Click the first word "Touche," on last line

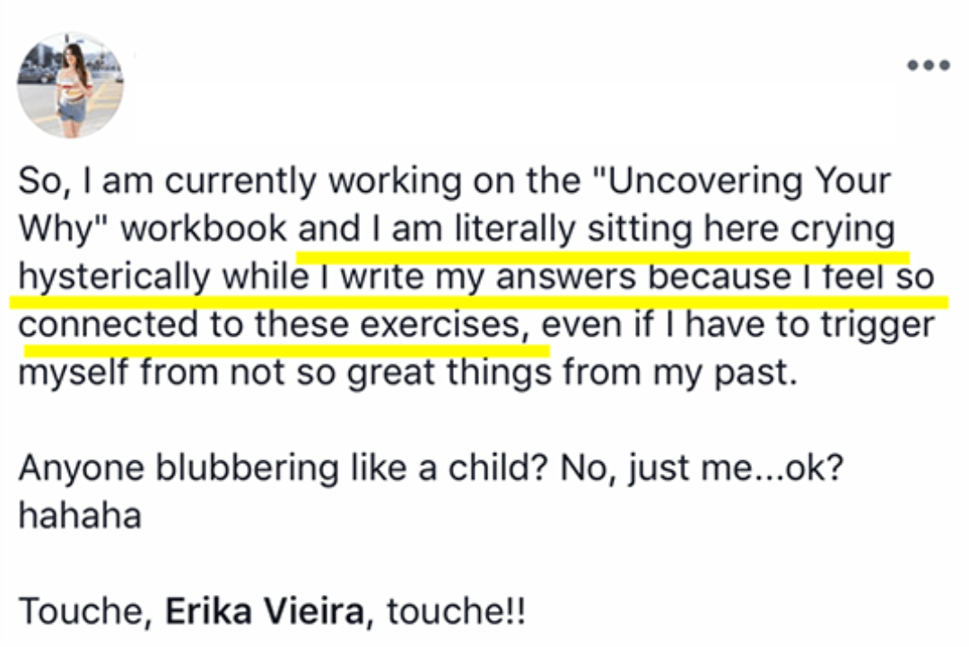(86, 611)
